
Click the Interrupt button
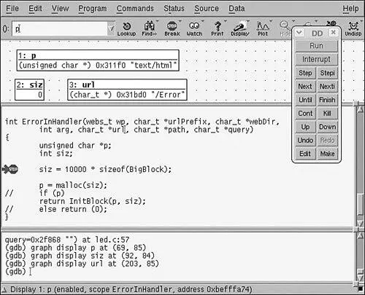pyautogui.click(x=316, y=59)
